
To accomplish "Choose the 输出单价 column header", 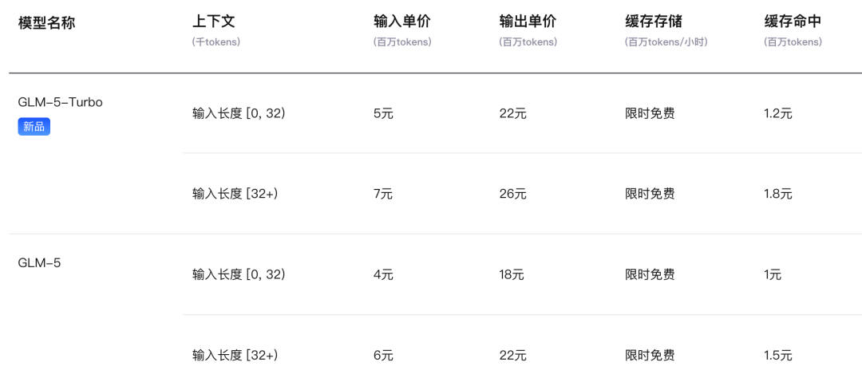I will pos(526,22).
